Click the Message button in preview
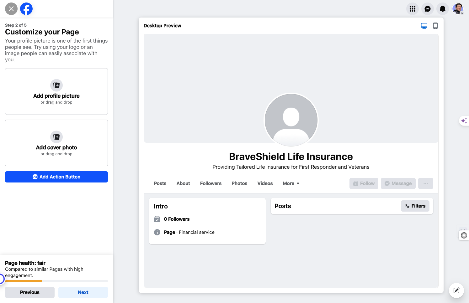 tap(398, 183)
